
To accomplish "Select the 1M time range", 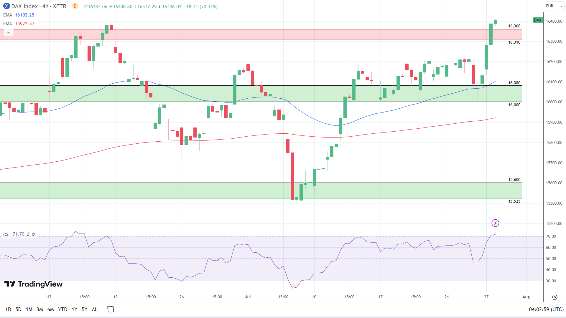I will pos(29,309).
